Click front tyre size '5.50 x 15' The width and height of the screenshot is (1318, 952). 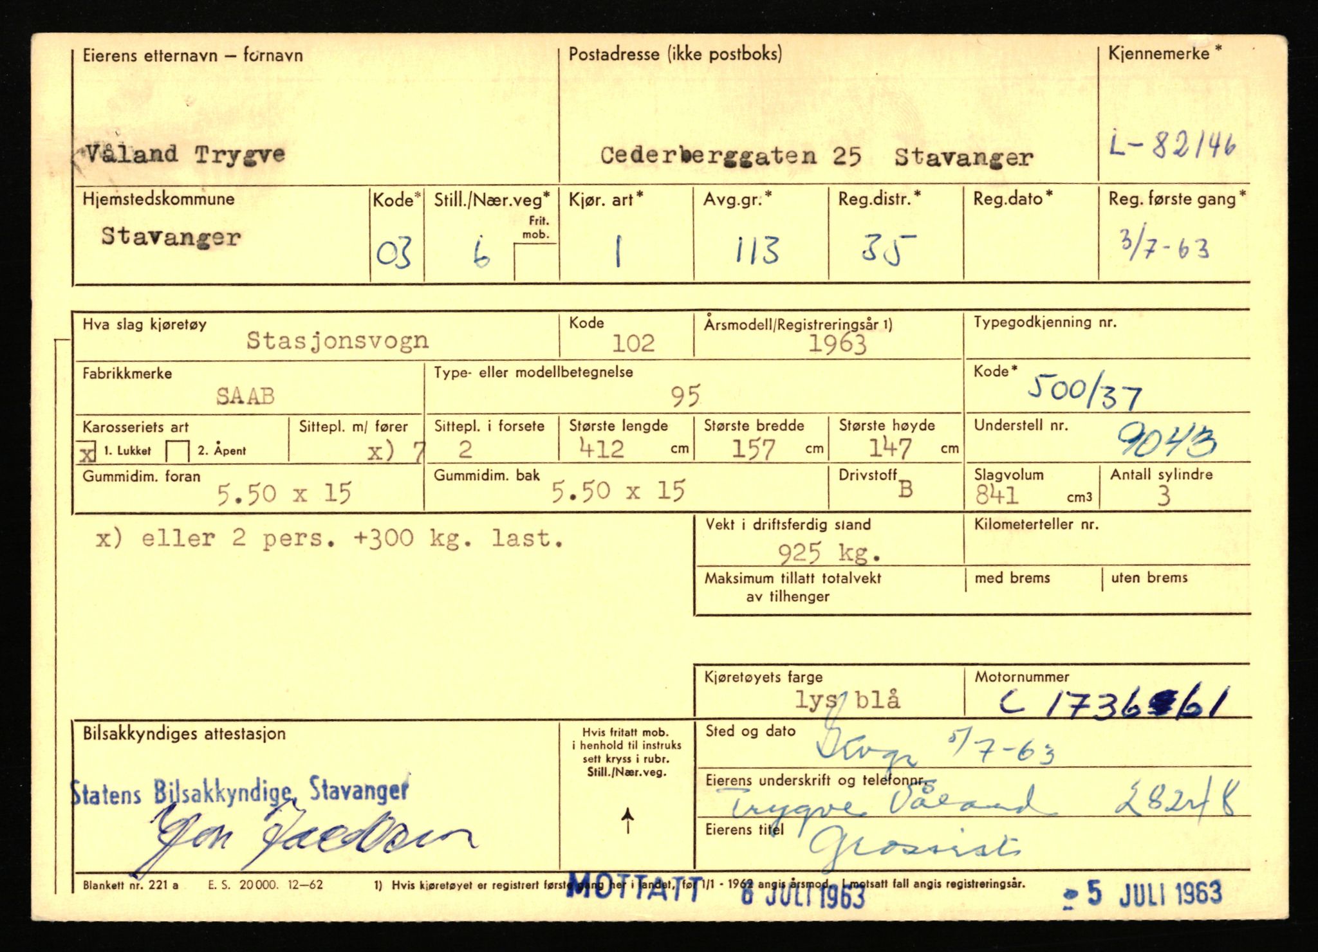tap(284, 494)
